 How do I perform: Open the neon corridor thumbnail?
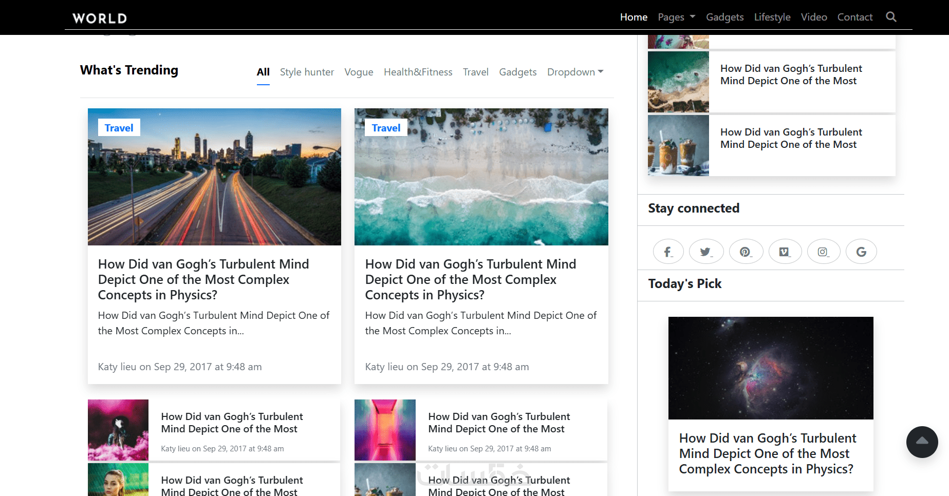click(385, 430)
